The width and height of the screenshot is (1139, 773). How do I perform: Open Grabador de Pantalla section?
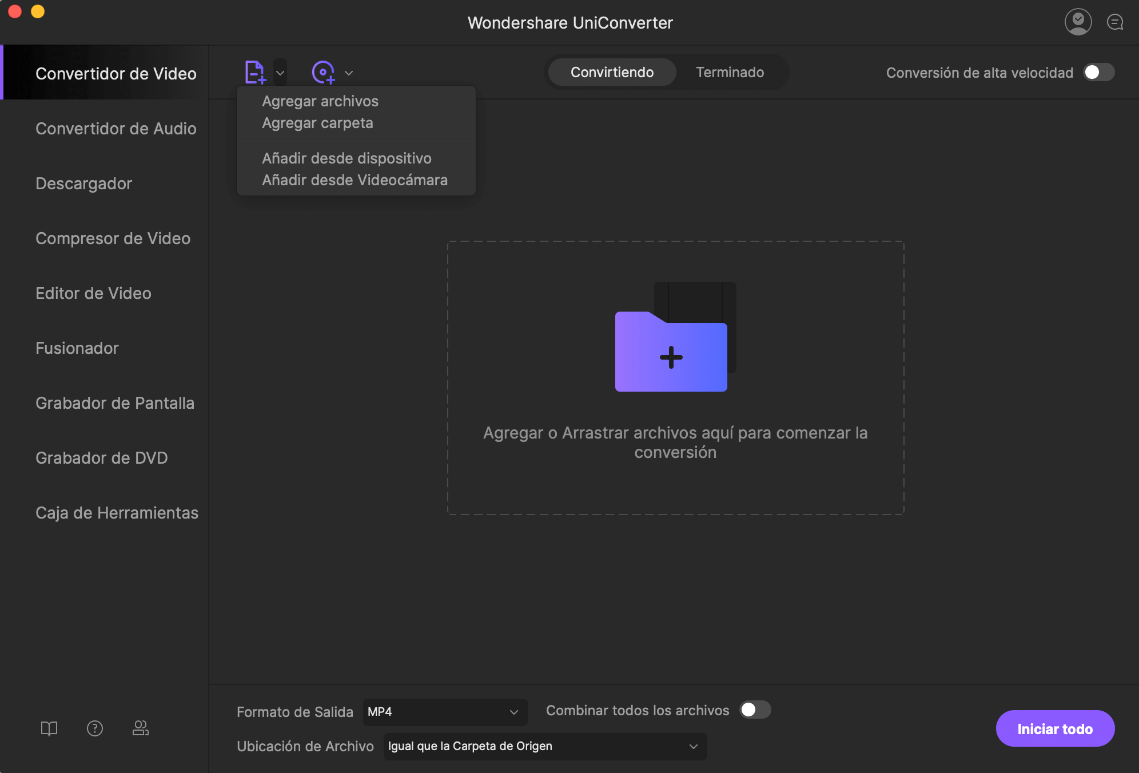[114, 403]
